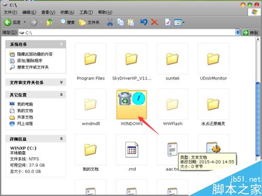Toggle the Folders pane
Screen dimensions: 262x196
(x=89, y=22)
